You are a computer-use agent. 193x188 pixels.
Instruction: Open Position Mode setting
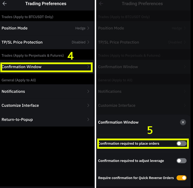coord(47,28)
